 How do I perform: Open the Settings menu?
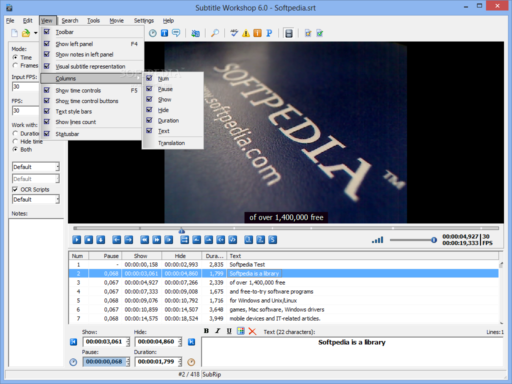click(x=143, y=20)
